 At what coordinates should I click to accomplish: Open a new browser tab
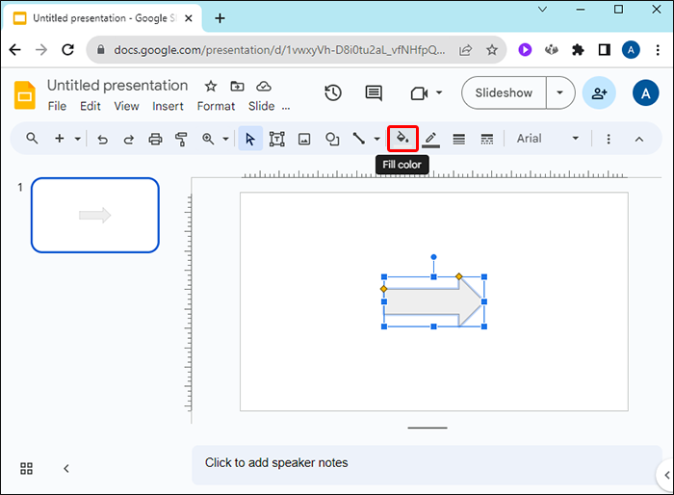click(220, 18)
